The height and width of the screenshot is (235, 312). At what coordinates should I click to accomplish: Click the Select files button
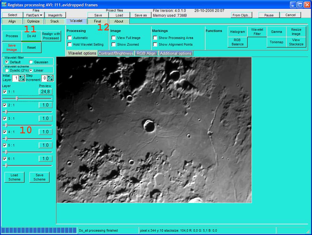pyautogui.click(x=12, y=15)
